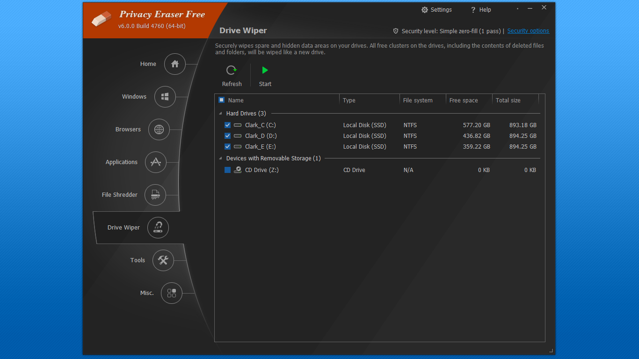The image size is (639, 359).
Task: Open the File Shredder tool
Action: coord(155,195)
